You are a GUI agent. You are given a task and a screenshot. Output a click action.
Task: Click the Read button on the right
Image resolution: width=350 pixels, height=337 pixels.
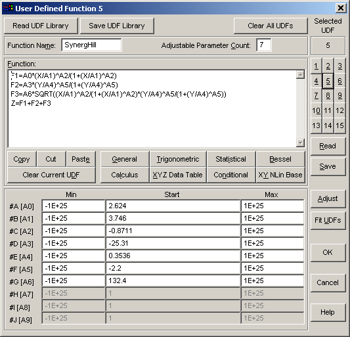pyautogui.click(x=328, y=146)
